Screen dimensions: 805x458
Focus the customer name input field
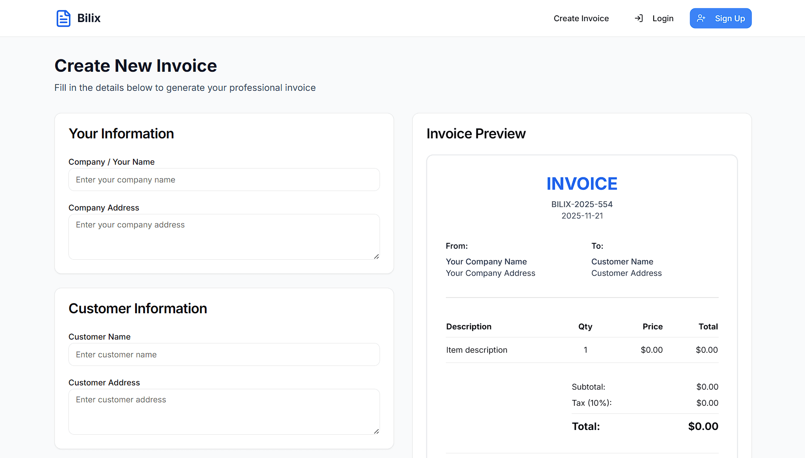click(x=224, y=354)
